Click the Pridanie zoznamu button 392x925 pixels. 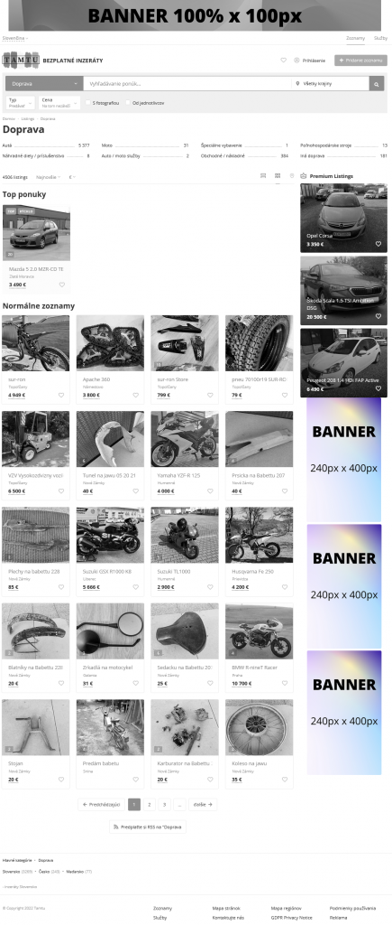(360, 61)
